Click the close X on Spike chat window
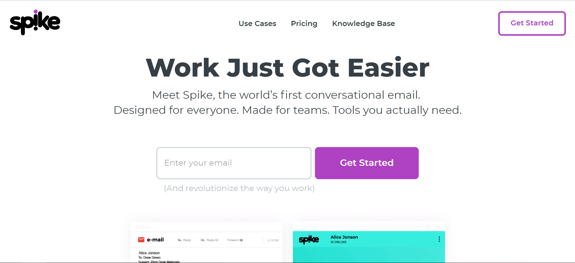Screen dimensions: 575x263 coord(438,227)
